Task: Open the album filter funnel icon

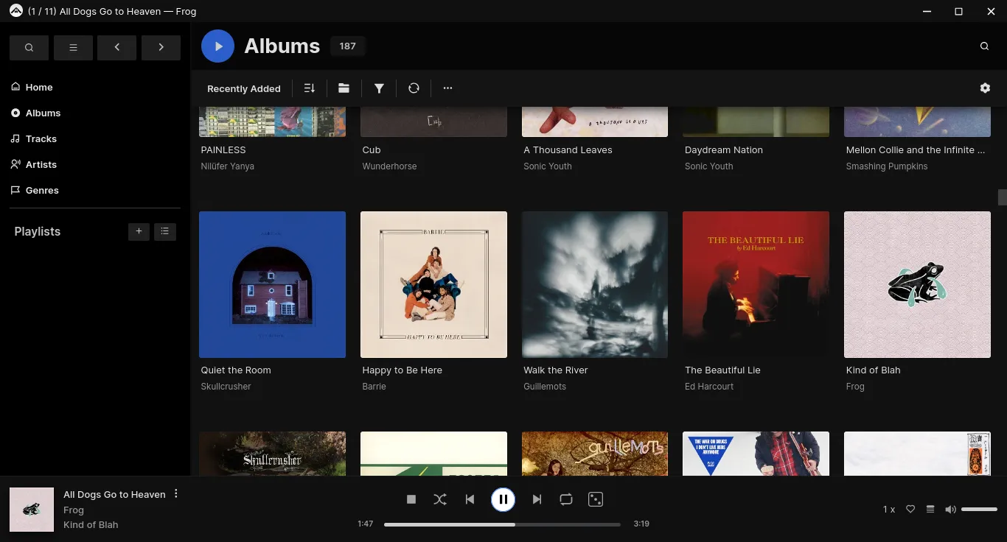Action: (379, 88)
